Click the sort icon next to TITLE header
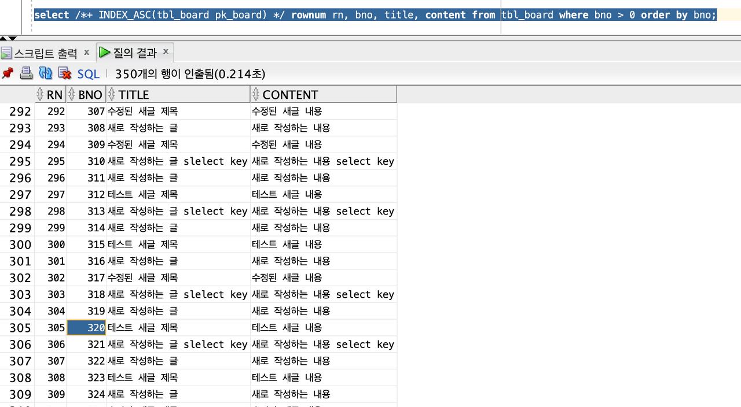Viewport: 741px width, 407px height. tap(111, 94)
